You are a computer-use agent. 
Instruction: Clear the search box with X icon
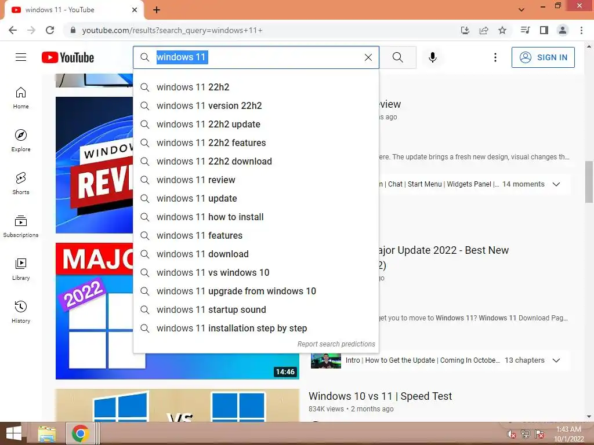pos(368,57)
